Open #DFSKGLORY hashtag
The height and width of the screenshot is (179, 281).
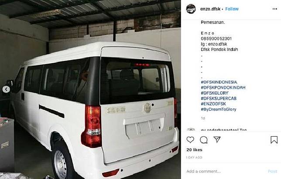(215, 93)
